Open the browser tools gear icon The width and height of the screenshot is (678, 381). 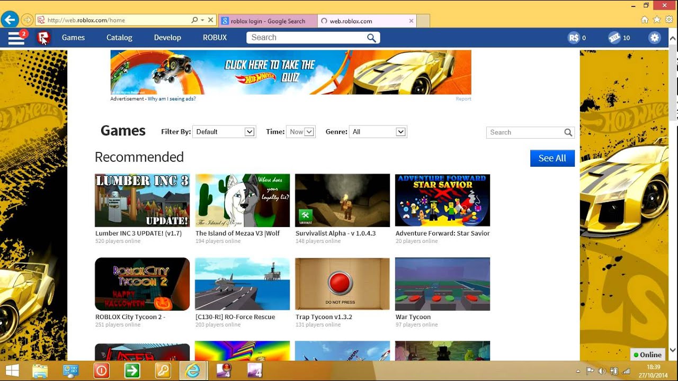coord(668,20)
